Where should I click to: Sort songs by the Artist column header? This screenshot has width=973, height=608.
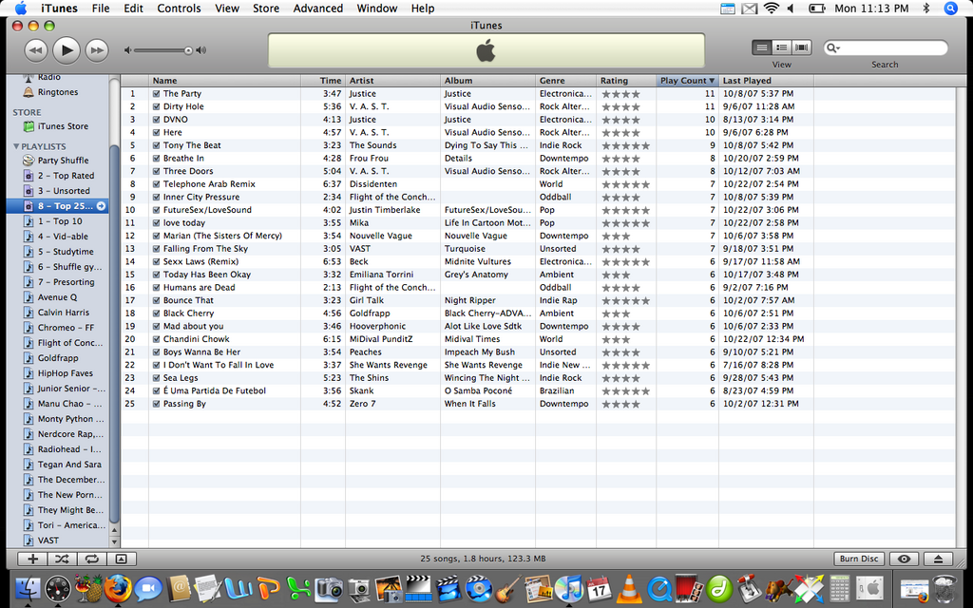(392, 81)
